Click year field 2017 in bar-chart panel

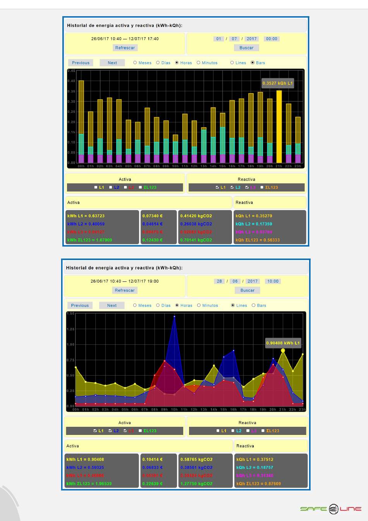coord(252,39)
